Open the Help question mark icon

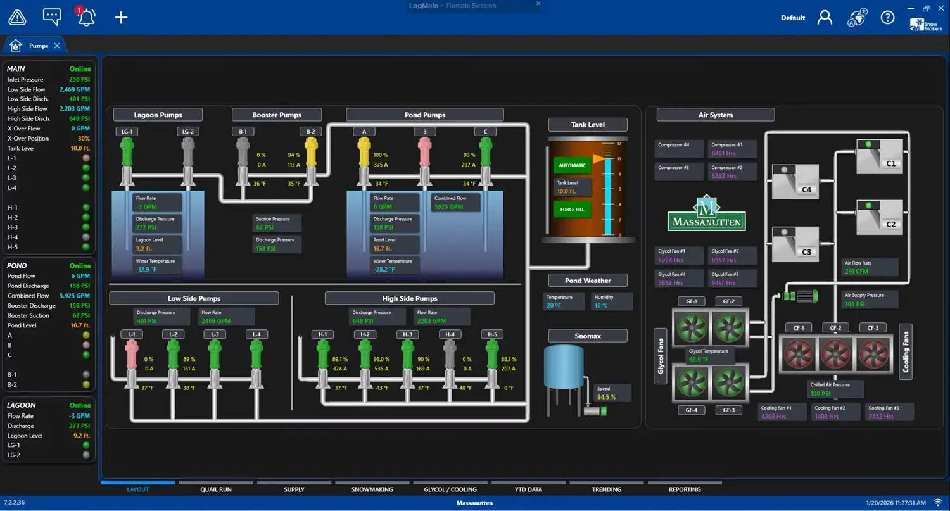pos(887,17)
